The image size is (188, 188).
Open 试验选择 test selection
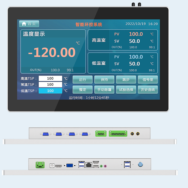click(126, 90)
